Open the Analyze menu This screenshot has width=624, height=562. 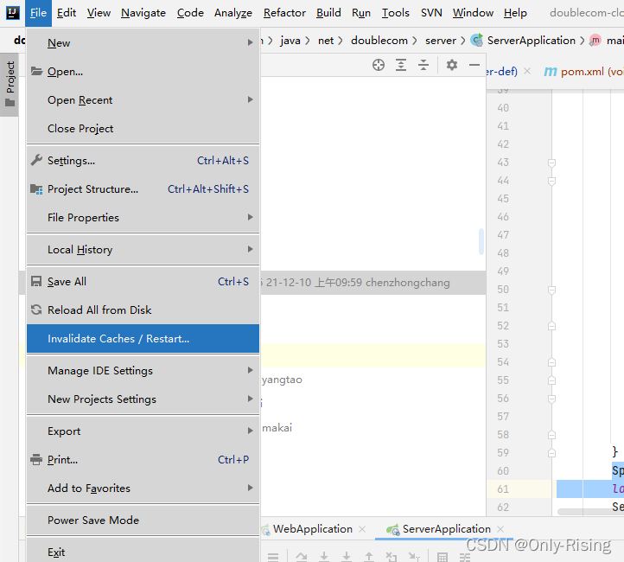[x=233, y=13]
